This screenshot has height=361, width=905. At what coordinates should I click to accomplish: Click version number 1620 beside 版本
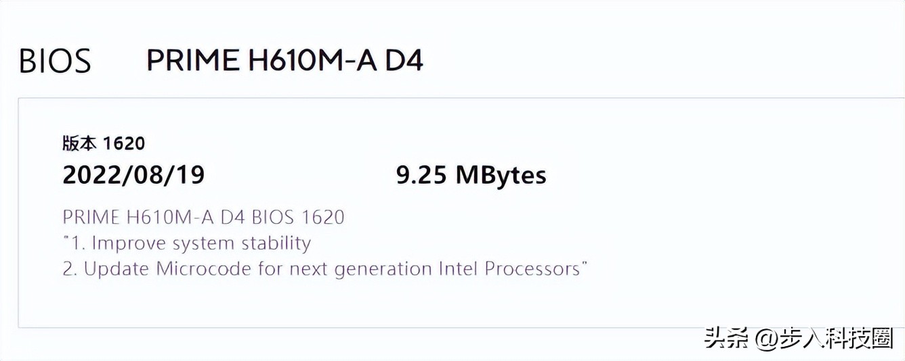(x=124, y=143)
